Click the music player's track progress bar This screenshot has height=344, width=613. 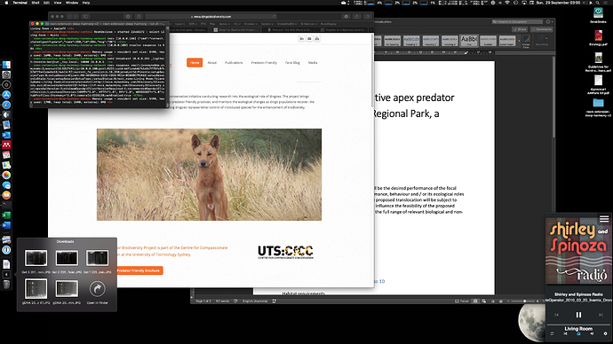click(578, 324)
